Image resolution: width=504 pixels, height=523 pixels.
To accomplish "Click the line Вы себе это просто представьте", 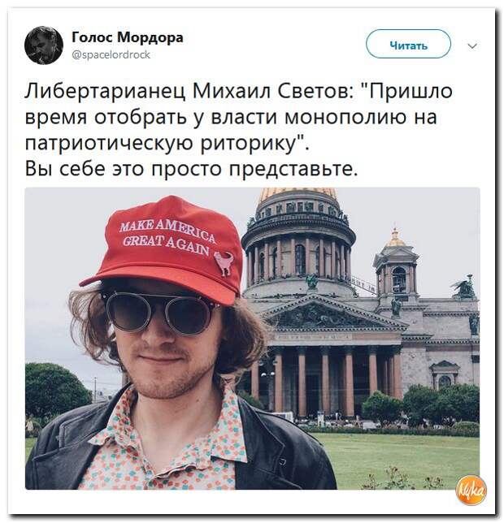I will pos(191,169).
